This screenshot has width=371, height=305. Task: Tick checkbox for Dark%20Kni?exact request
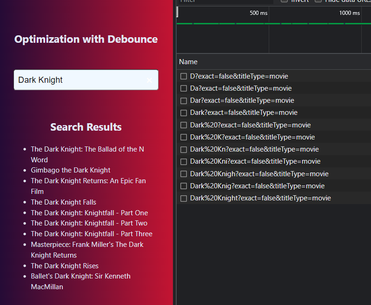click(x=184, y=161)
